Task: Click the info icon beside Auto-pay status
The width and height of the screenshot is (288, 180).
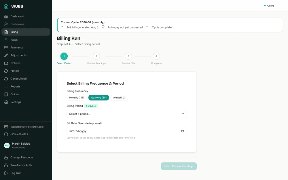Action: click(103, 27)
